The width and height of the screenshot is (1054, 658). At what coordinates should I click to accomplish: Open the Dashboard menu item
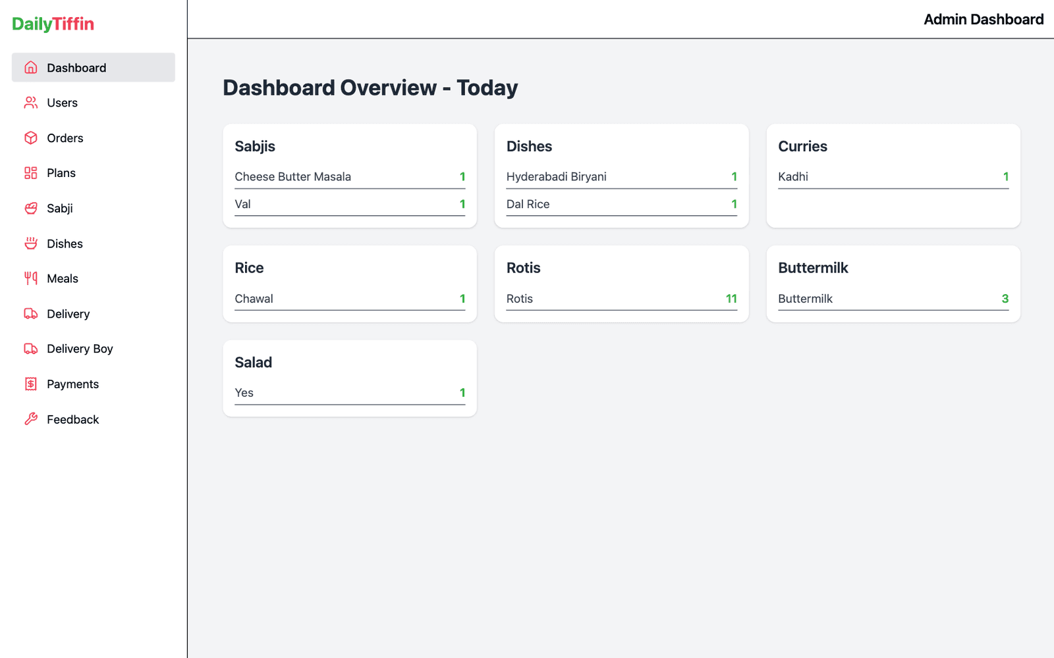pos(94,67)
